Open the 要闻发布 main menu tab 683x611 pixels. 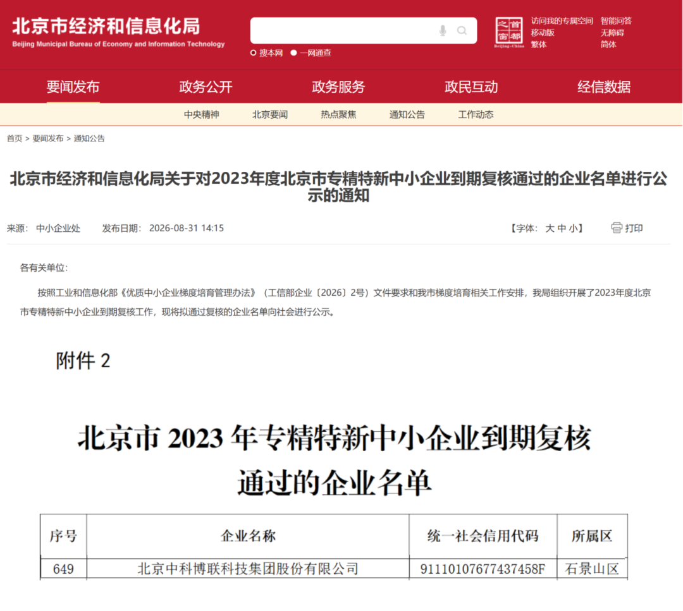coord(73,87)
